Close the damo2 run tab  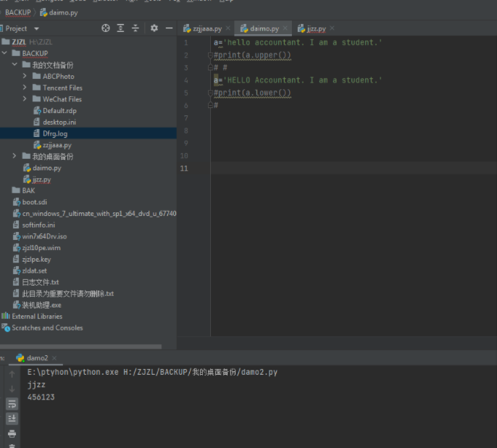(56, 358)
